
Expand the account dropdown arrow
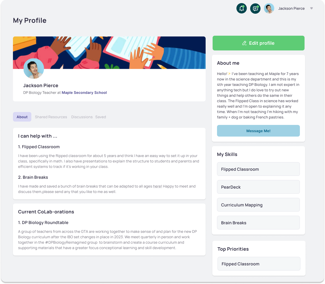(312, 8)
